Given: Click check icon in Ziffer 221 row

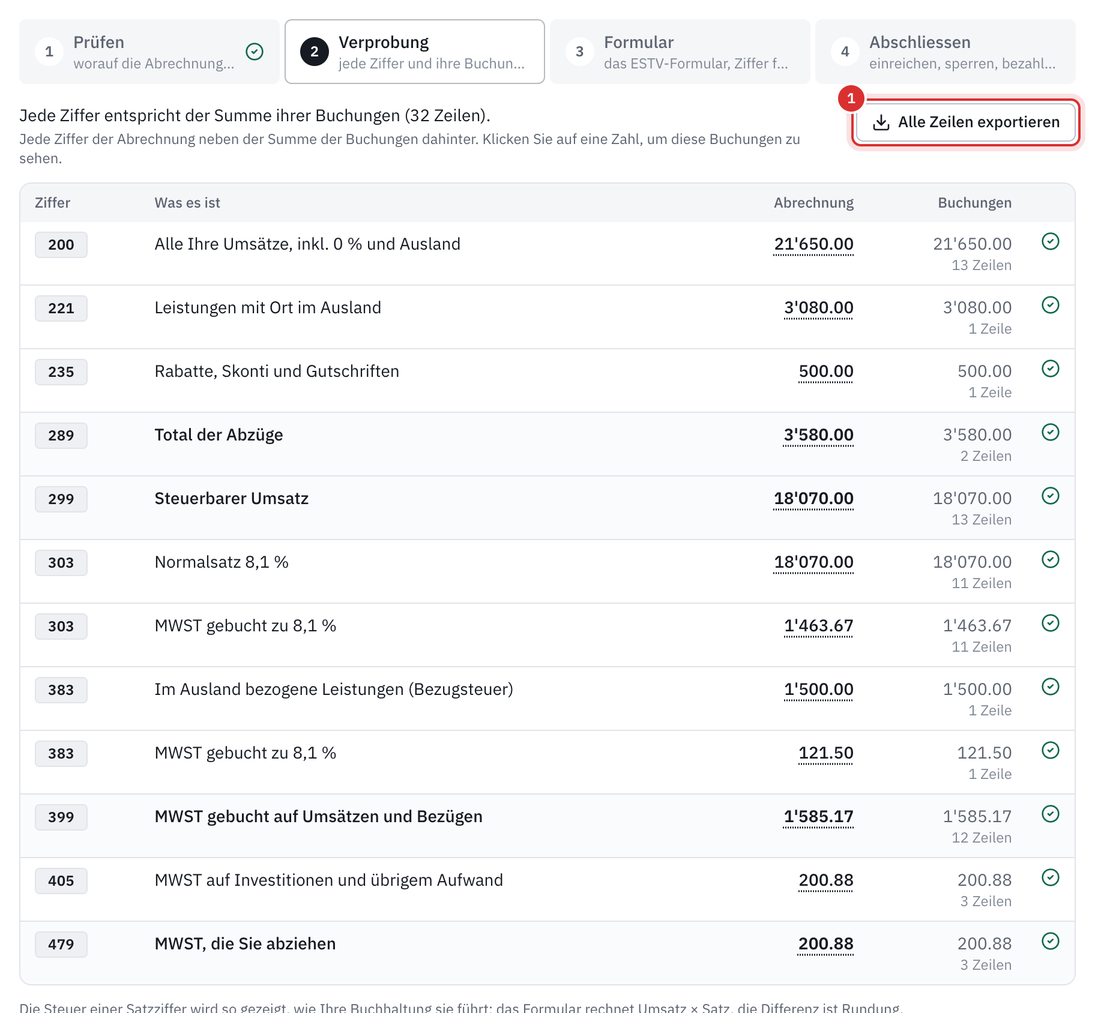Looking at the screenshot, I should click(1050, 305).
